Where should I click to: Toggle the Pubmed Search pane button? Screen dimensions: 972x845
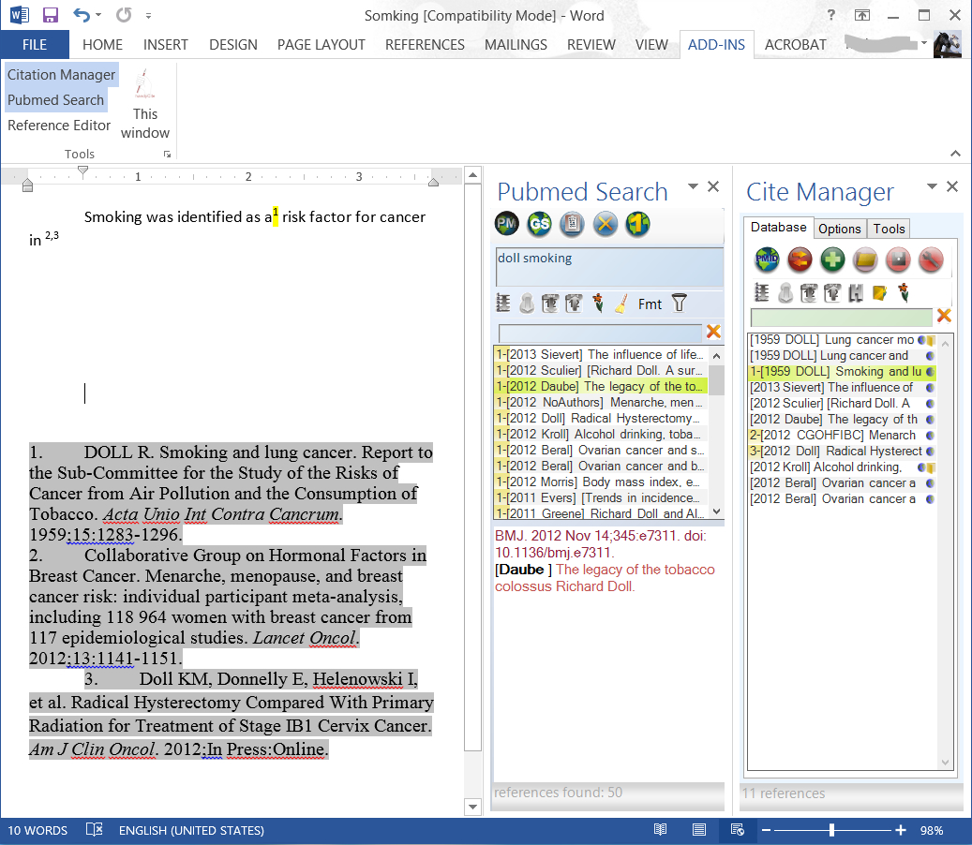click(56, 100)
